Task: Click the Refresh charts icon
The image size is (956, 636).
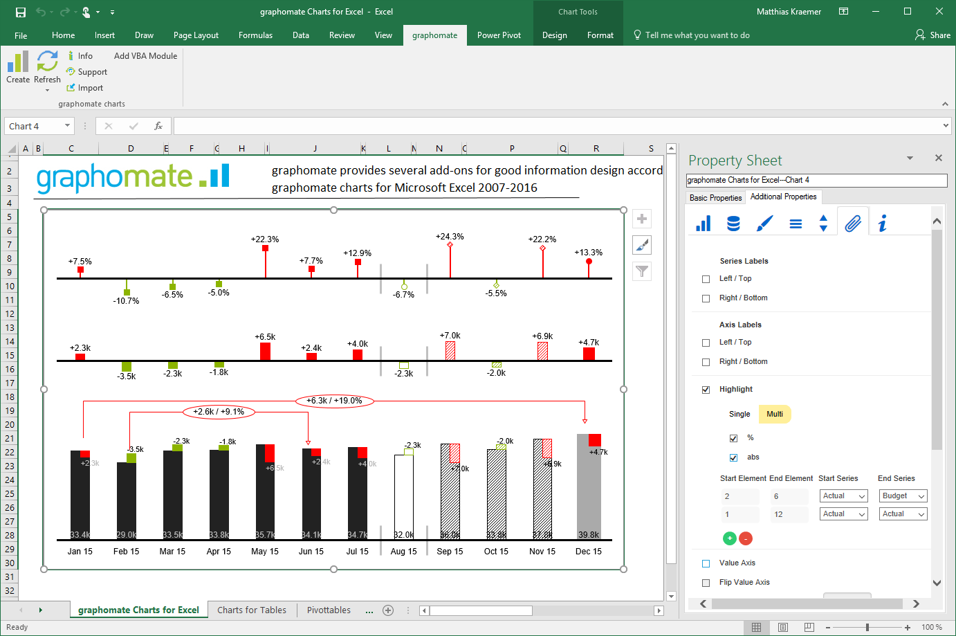Action: [x=47, y=62]
